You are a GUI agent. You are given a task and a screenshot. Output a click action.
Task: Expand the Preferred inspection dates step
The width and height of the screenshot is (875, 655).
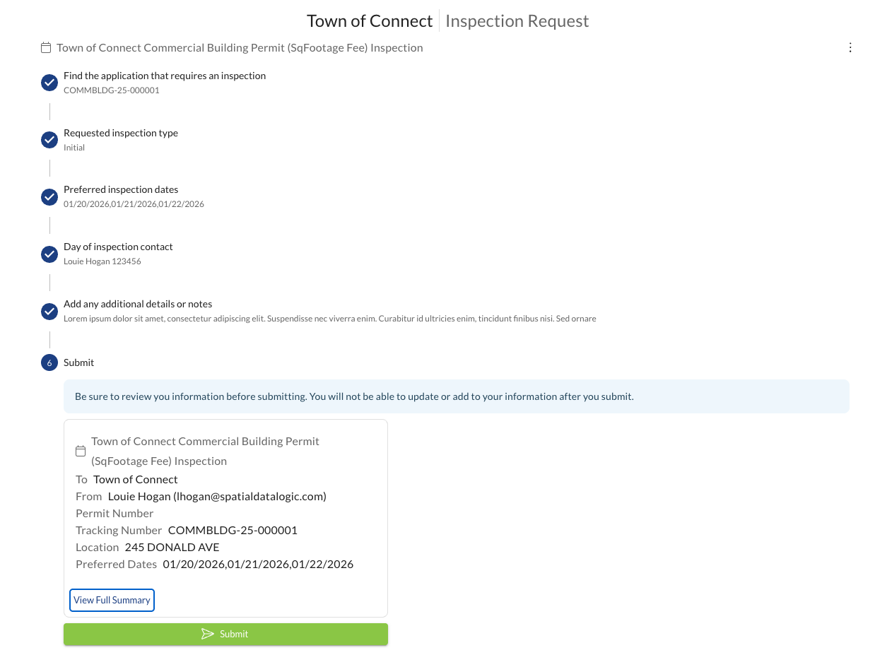click(x=121, y=189)
